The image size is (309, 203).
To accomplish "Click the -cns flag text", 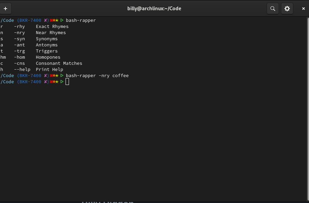I will point(19,63).
